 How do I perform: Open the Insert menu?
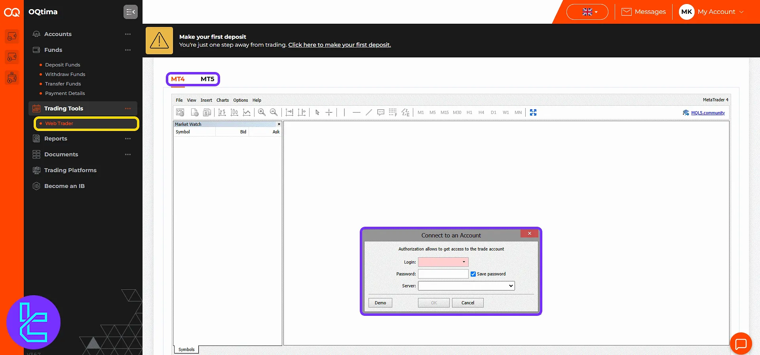(x=206, y=100)
